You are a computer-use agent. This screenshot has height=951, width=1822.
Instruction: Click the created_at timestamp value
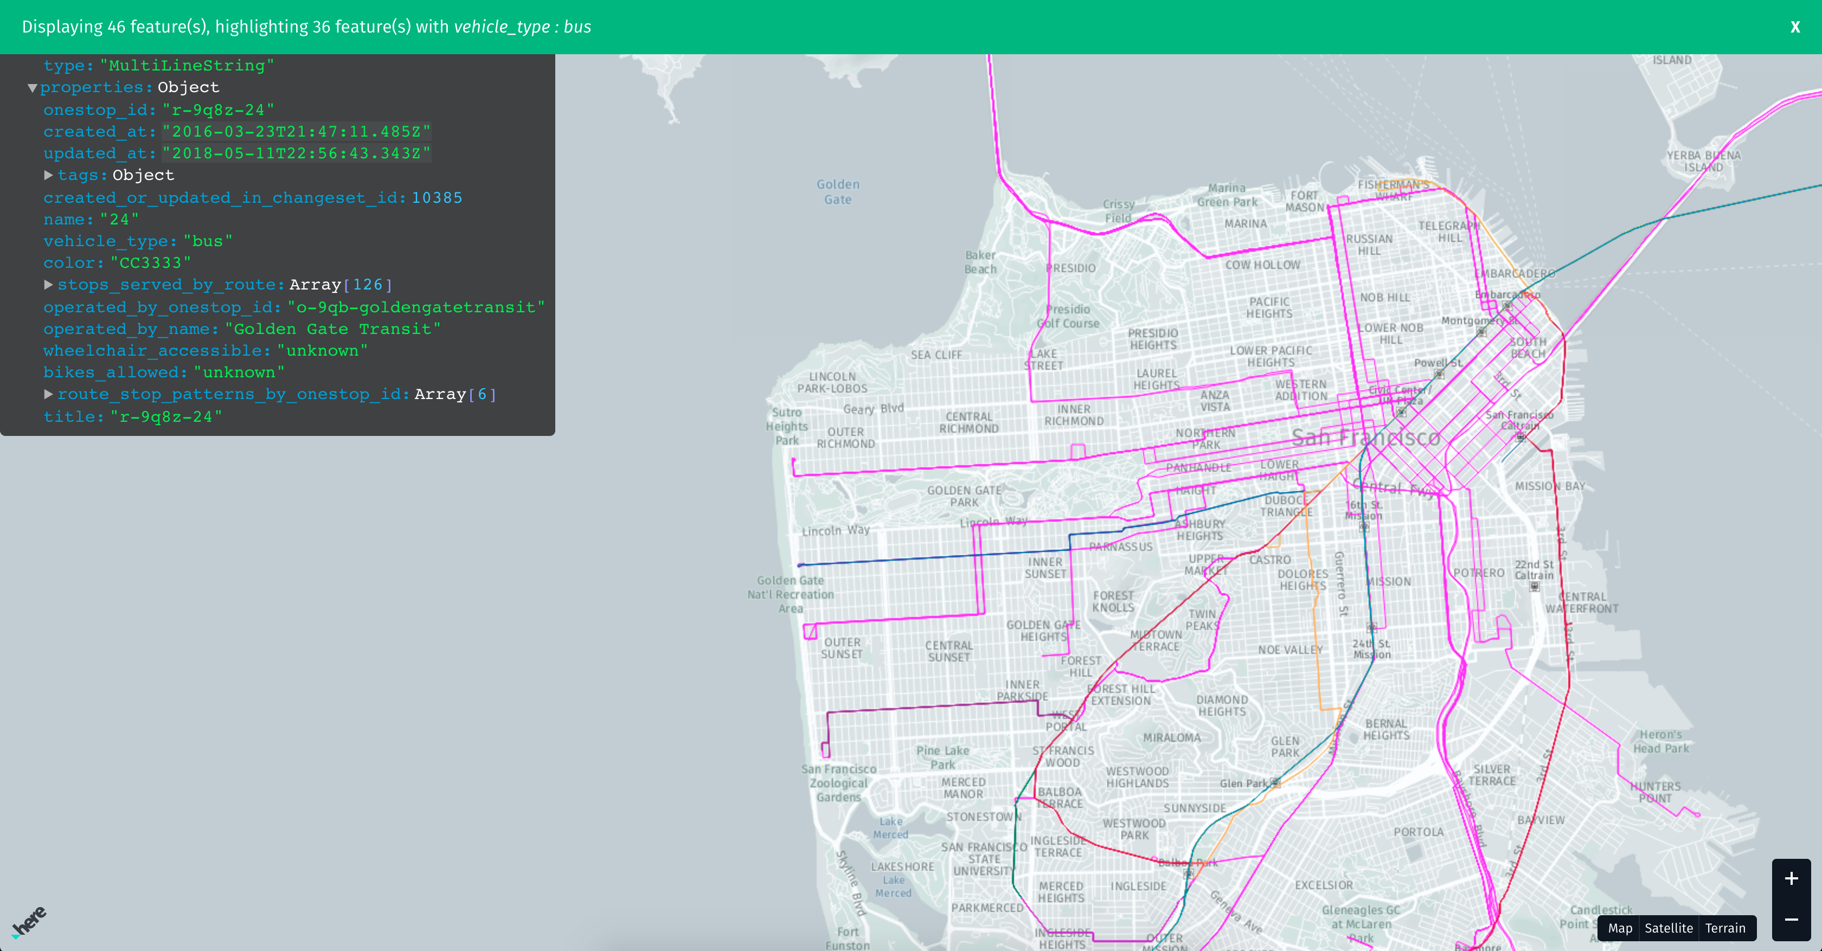(297, 132)
